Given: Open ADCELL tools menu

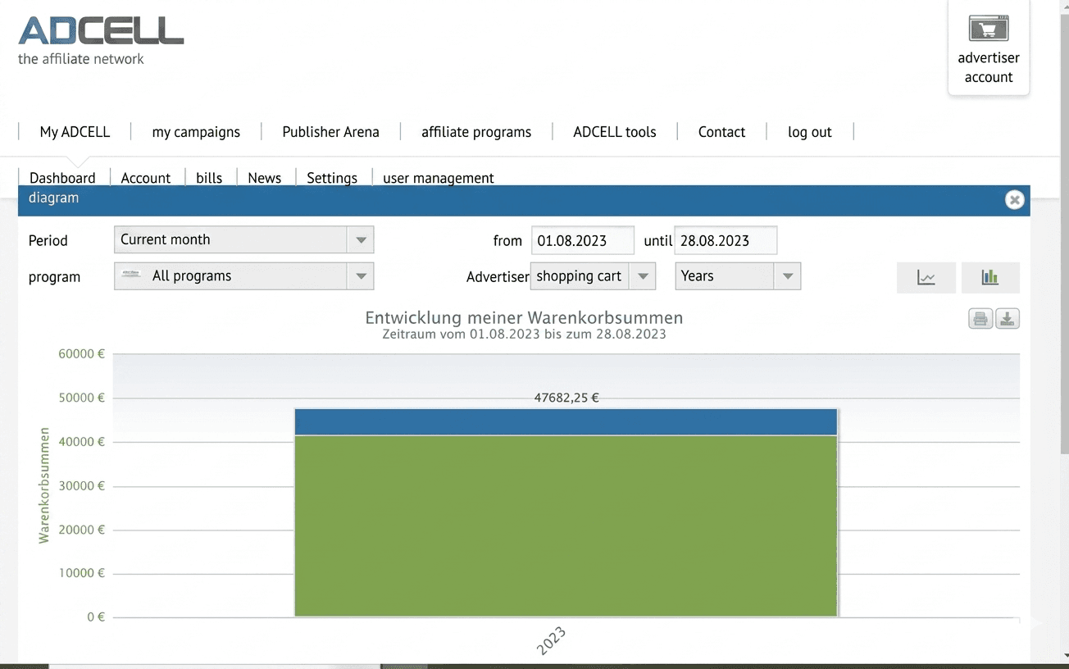Looking at the screenshot, I should click(x=615, y=132).
